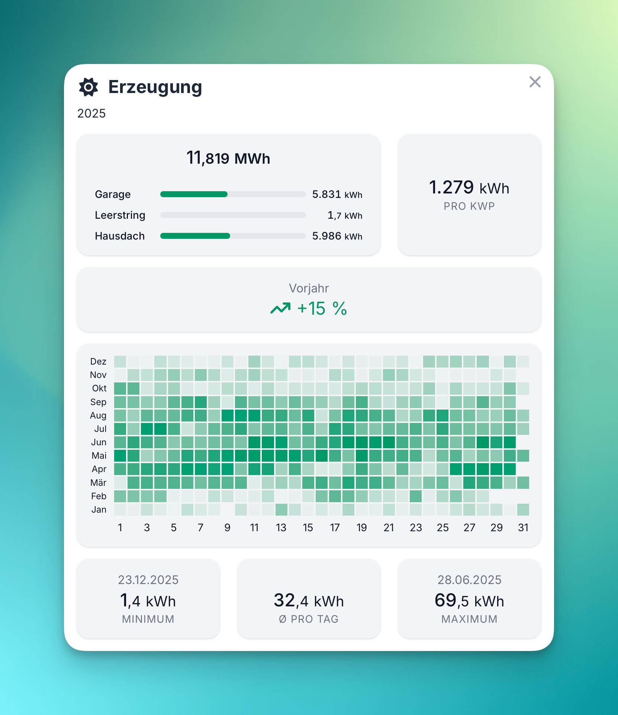Viewport: 618px width, 715px height.
Task: Click the heatmap cell for Jul day 3
Action: tap(147, 429)
